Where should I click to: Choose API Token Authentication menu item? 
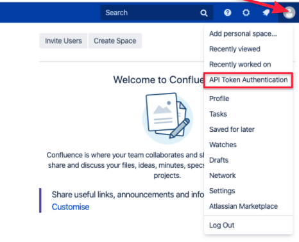coord(248,80)
